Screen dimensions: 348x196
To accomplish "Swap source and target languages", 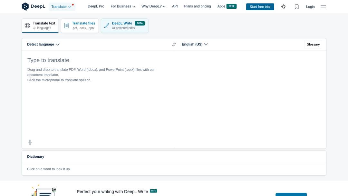I will [174, 44].
